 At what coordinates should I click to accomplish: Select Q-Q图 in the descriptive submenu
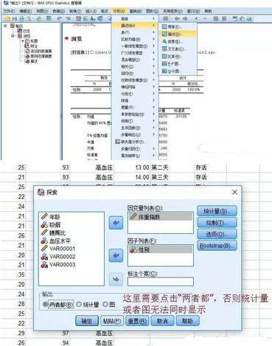178,71
